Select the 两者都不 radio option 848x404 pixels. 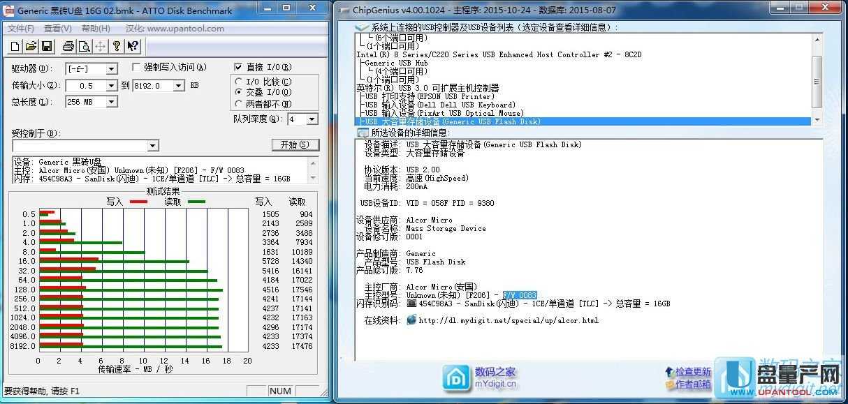click(x=239, y=104)
